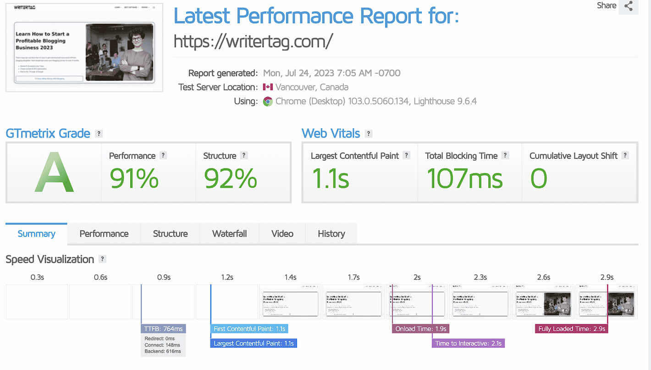
Task: Click Largest Contentful Paint 1.1s timeline label
Action: pos(254,343)
